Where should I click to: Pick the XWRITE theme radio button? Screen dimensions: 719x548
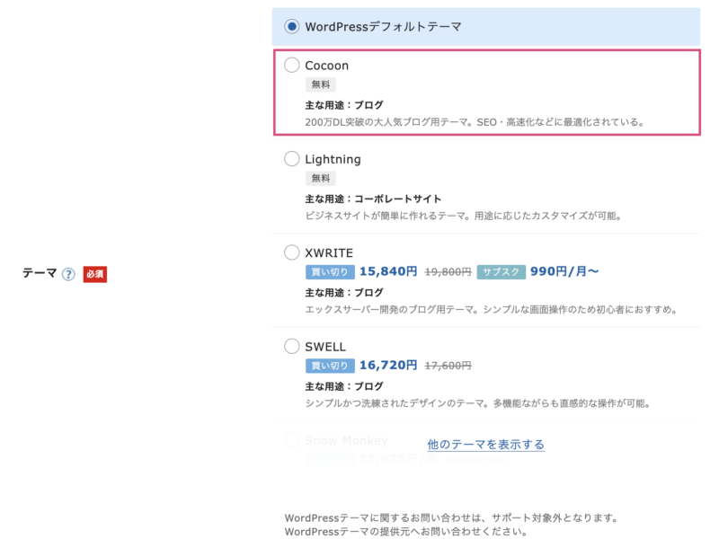[292, 252]
